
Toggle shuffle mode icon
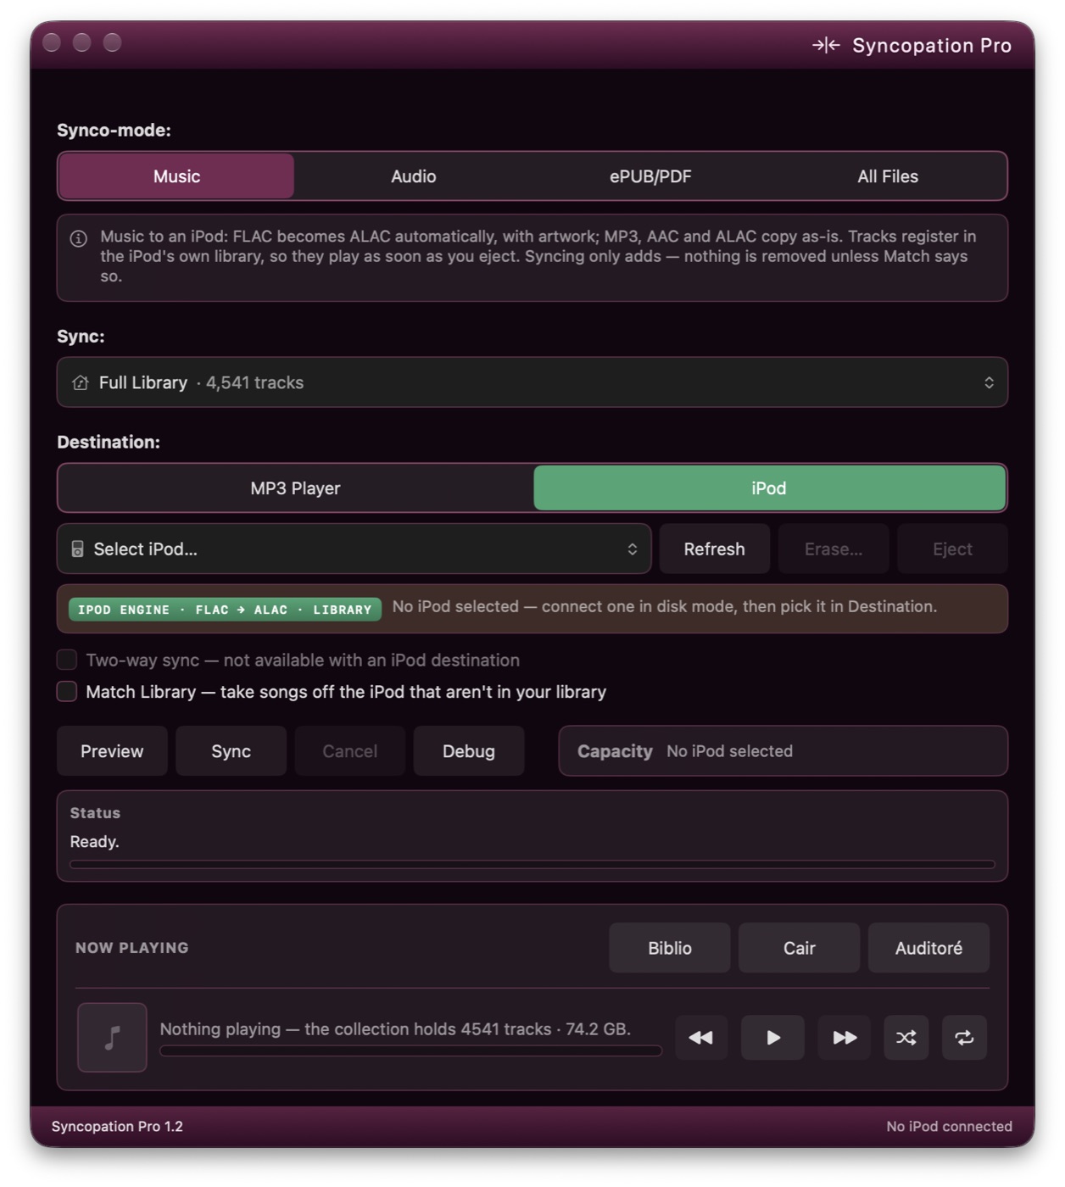[x=906, y=1037]
